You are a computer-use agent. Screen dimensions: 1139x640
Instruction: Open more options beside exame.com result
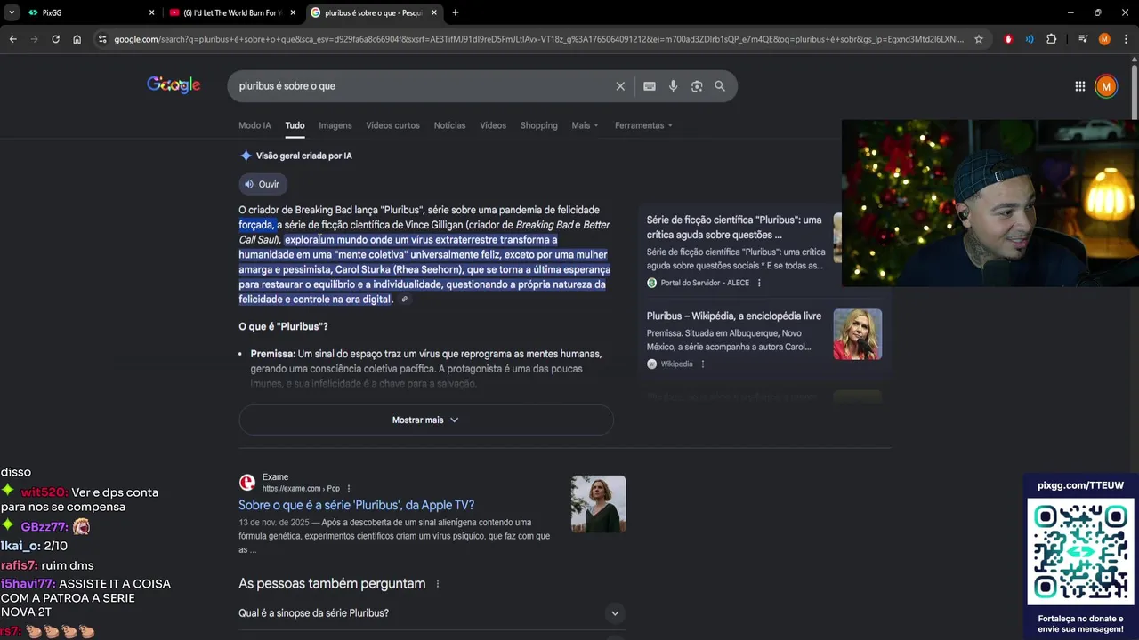point(349,488)
